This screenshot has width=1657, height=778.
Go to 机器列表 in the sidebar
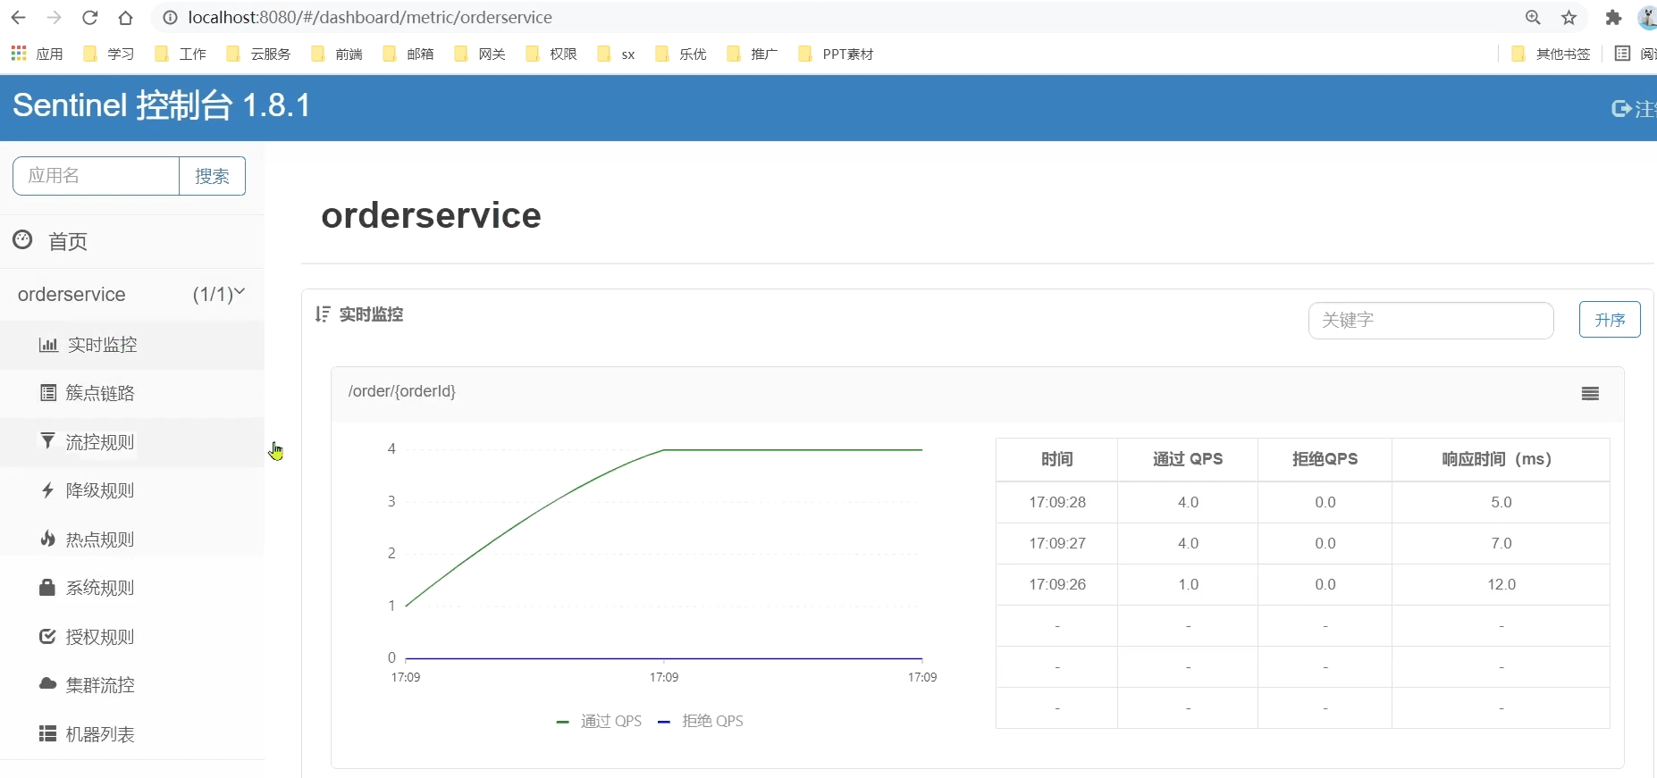(99, 734)
